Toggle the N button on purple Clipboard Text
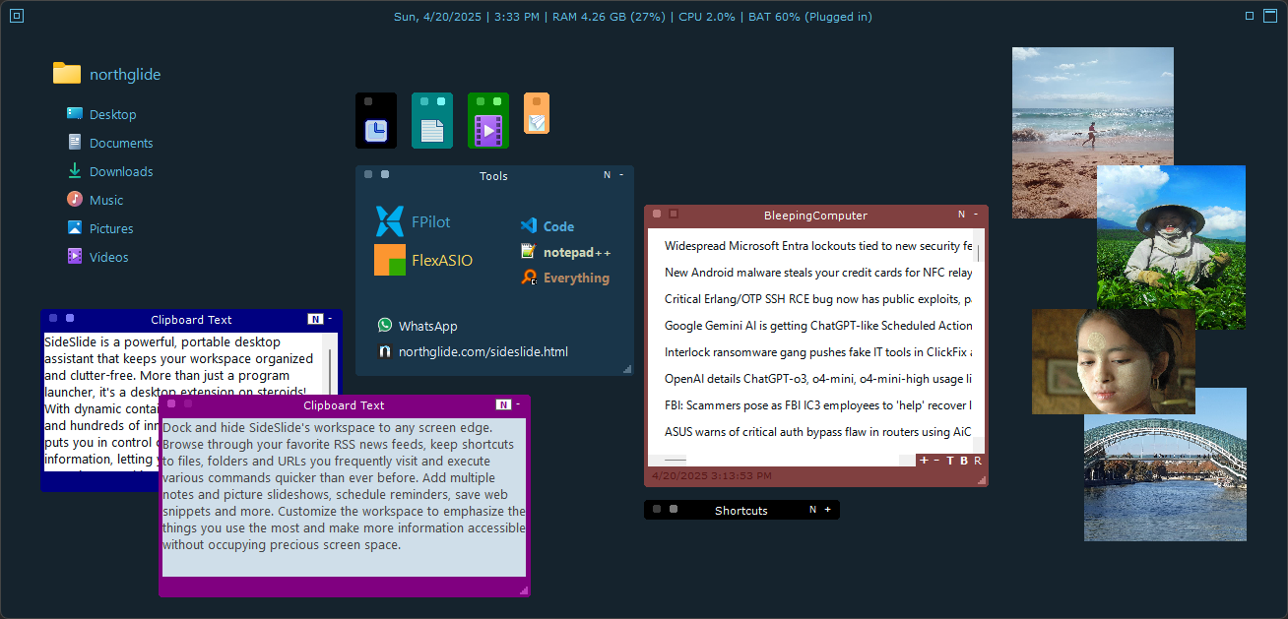Screen dimensions: 1288x619 pyautogui.click(x=503, y=404)
